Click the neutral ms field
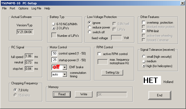The image size is (186, 109). pos(29,63)
